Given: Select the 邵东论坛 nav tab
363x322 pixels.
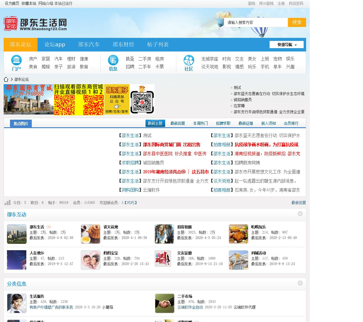Looking at the screenshot, I should [x=21, y=45].
